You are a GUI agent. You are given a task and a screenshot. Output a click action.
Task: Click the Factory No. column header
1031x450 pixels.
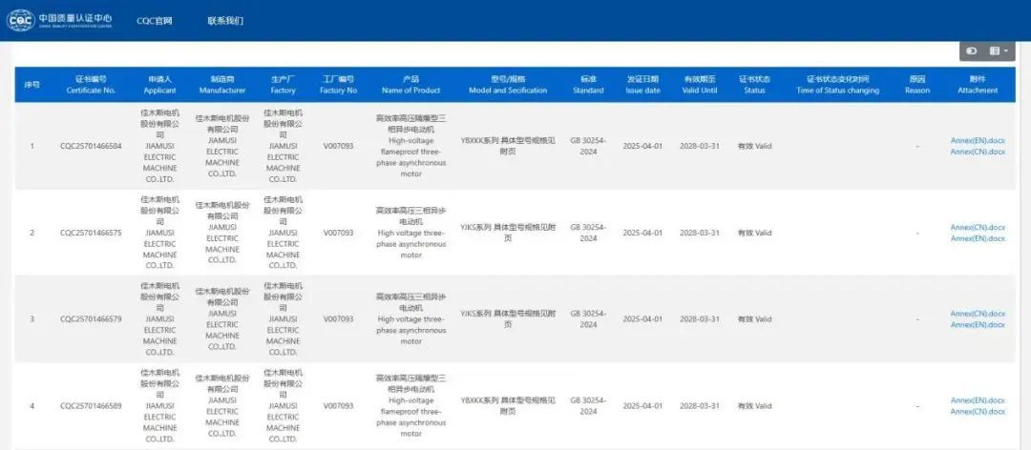tap(339, 85)
